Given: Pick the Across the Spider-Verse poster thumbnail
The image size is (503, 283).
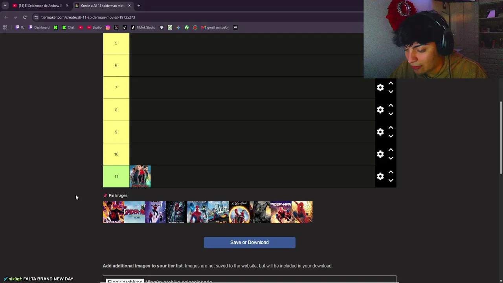Looking at the screenshot, I should coord(113,212).
